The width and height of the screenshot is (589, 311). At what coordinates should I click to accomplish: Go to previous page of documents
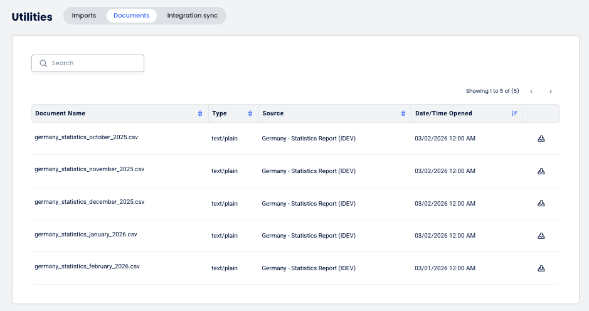tap(531, 92)
